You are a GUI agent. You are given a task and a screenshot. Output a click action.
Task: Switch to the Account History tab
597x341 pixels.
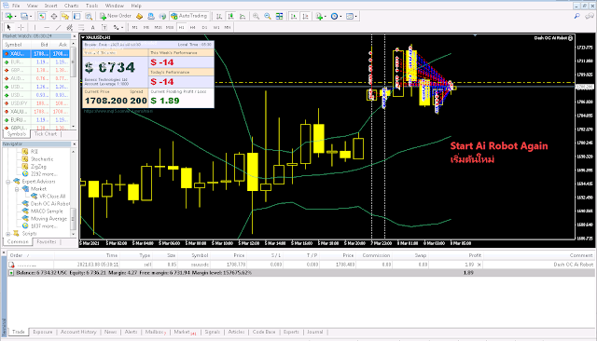pos(78,332)
